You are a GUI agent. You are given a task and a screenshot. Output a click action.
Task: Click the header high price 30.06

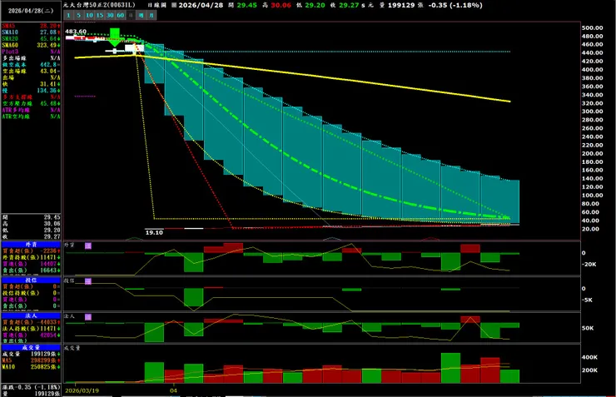tap(281, 5)
